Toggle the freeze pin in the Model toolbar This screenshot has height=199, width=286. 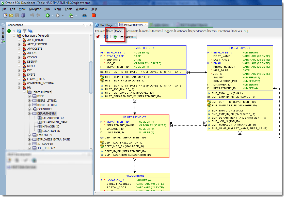[x=98, y=37]
